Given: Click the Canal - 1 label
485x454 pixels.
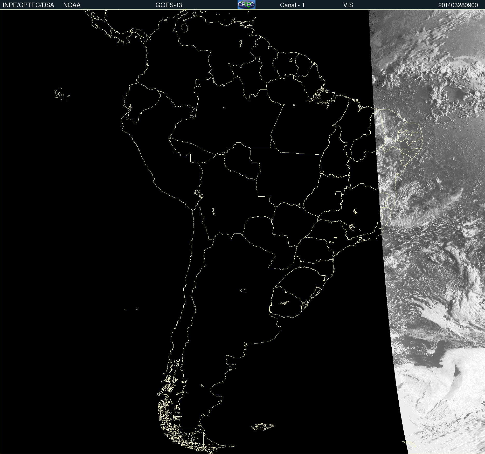Looking at the screenshot, I should tap(292, 5).
